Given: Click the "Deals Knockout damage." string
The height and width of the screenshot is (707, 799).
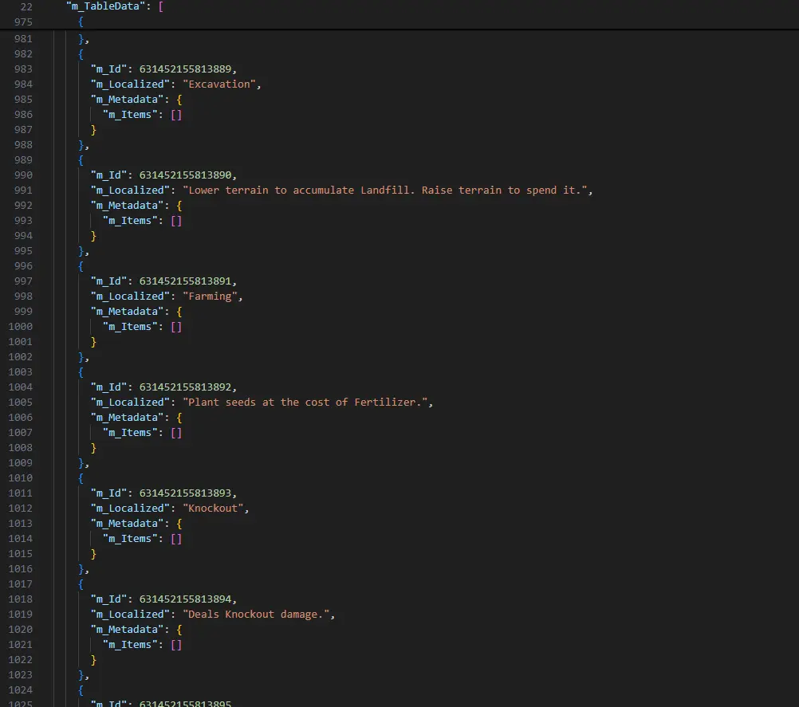Looking at the screenshot, I should point(256,615).
